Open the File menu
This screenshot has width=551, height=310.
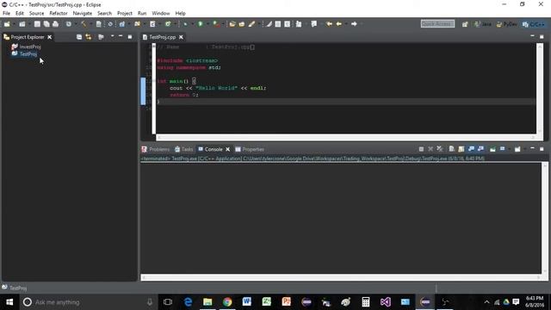(6, 14)
